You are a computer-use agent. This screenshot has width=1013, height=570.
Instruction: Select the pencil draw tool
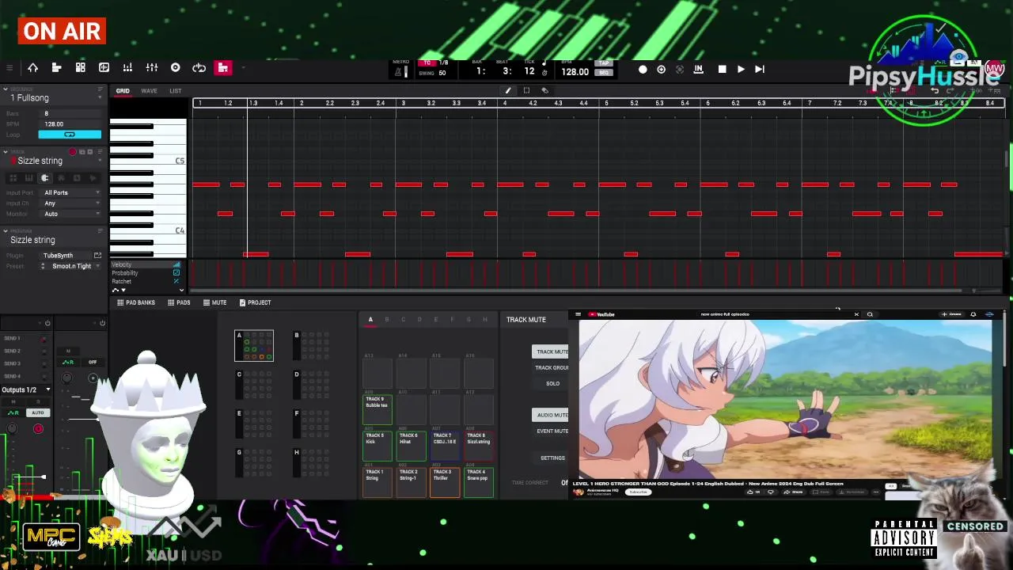click(x=508, y=91)
